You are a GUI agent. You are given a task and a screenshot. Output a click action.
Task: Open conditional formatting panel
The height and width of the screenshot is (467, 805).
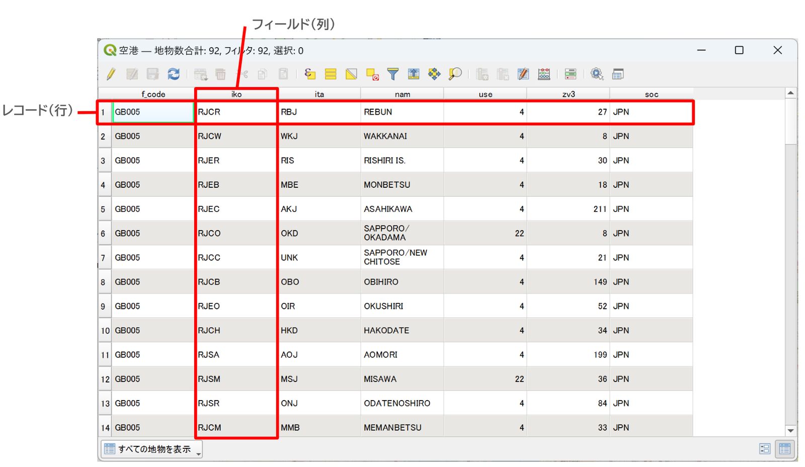571,74
